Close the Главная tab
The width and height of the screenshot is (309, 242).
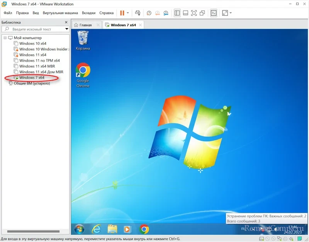tap(98, 25)
